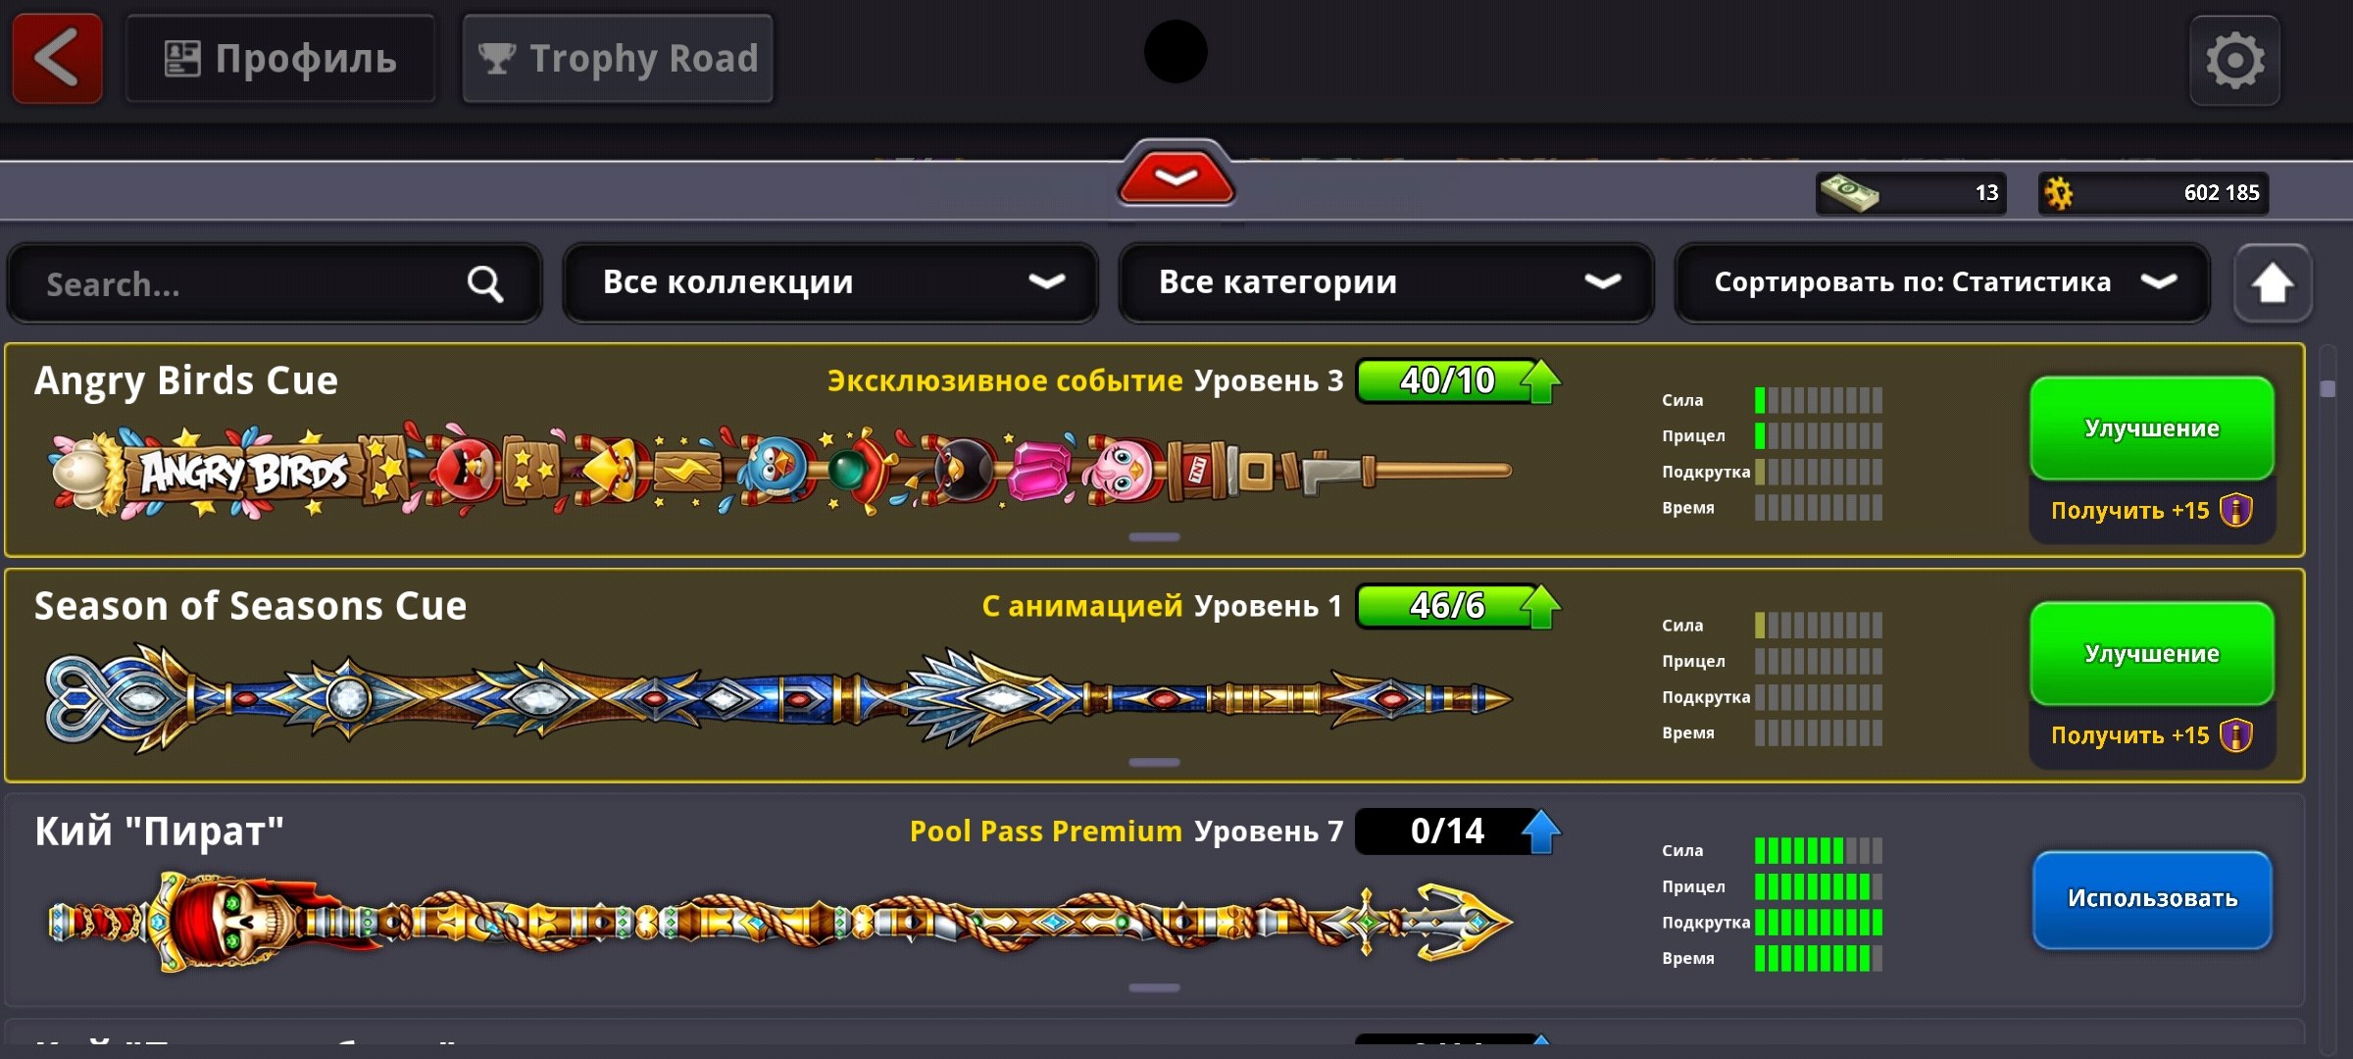The height and width of the screenshot is (1059, 2353).
Task: Click the search magnifier icon
Action: coord(485,284)
